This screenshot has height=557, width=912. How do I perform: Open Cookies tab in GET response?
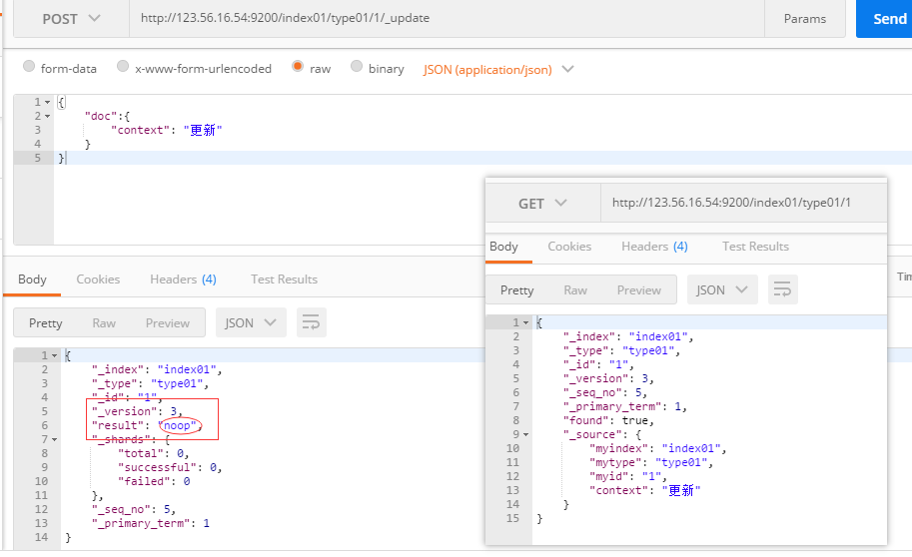569,247
